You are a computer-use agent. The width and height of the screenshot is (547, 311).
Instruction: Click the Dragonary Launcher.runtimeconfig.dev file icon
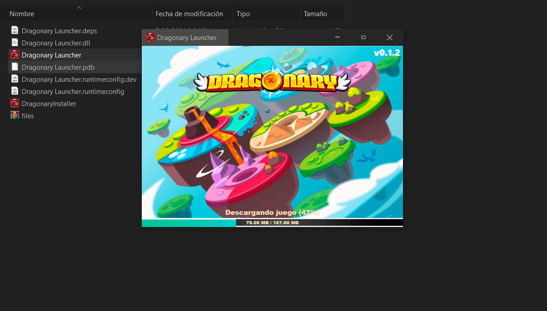[x=14, y=79]
